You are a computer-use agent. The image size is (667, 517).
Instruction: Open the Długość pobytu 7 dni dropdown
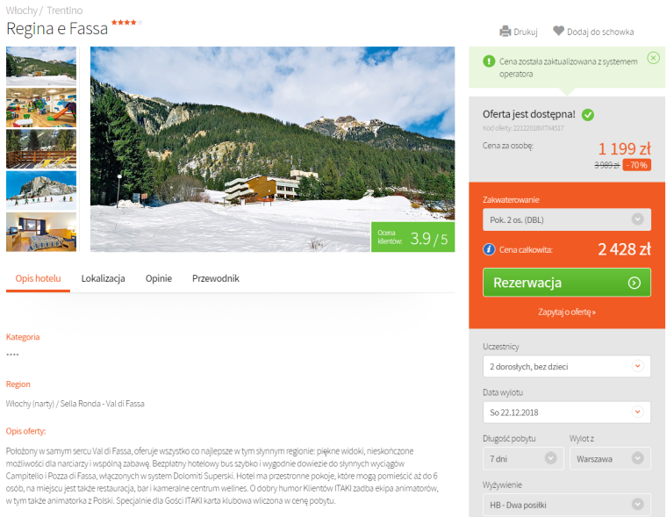point(523,459)
